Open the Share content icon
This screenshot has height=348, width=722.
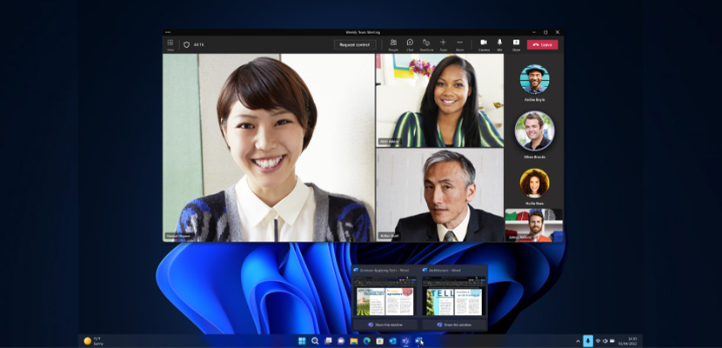click(x=516, y=43)
